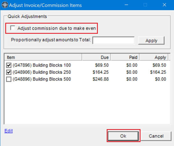
Task: Confirm with the Ok button
Action: pos(123,136)
